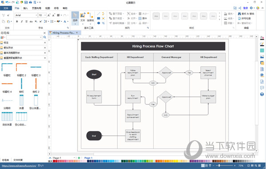The height and width of the screenshot is (169, 266).
Task: Open the comments icon in right sidebar
Action: coord(262,88)
